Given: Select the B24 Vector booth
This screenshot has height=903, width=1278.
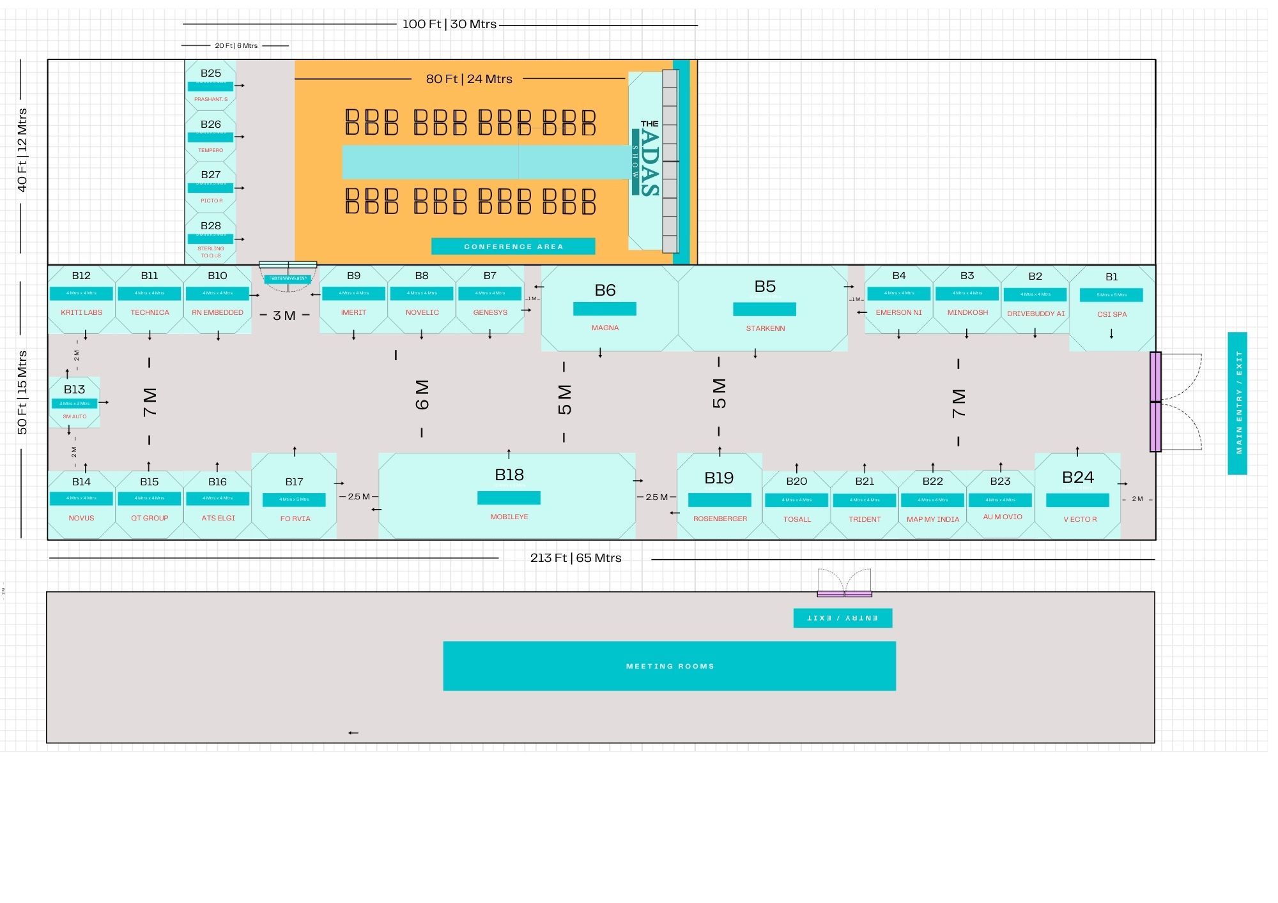Looking at the screenshot, I should coord(1077,496).
